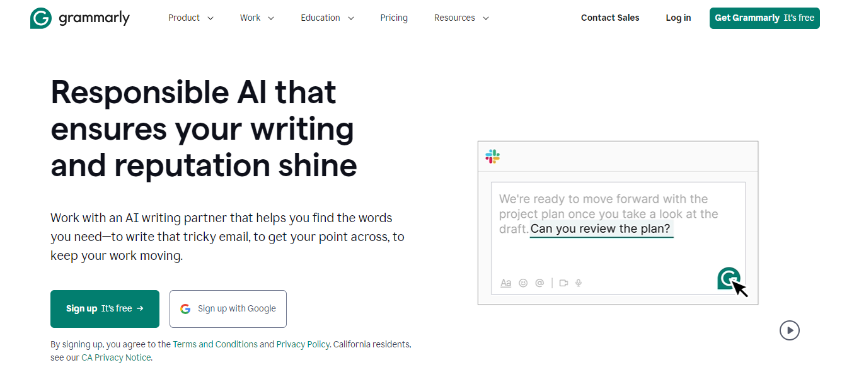The image size is (842, 365).
Task: Click the Get Grammarly It's free button
Action: [x=764, y=18]
